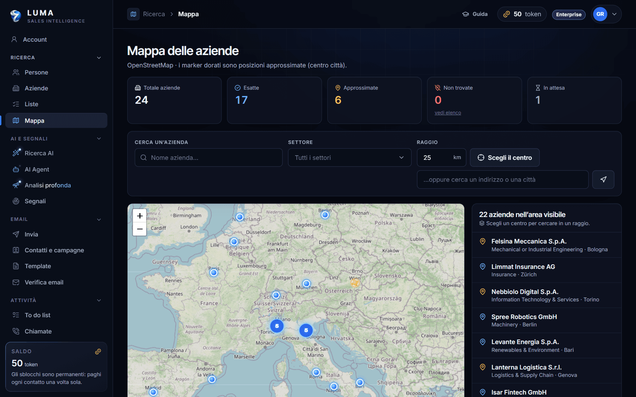Click the LUMA logo icon
Viewport: 636px width, 397px height.
[x=16, y=16]
